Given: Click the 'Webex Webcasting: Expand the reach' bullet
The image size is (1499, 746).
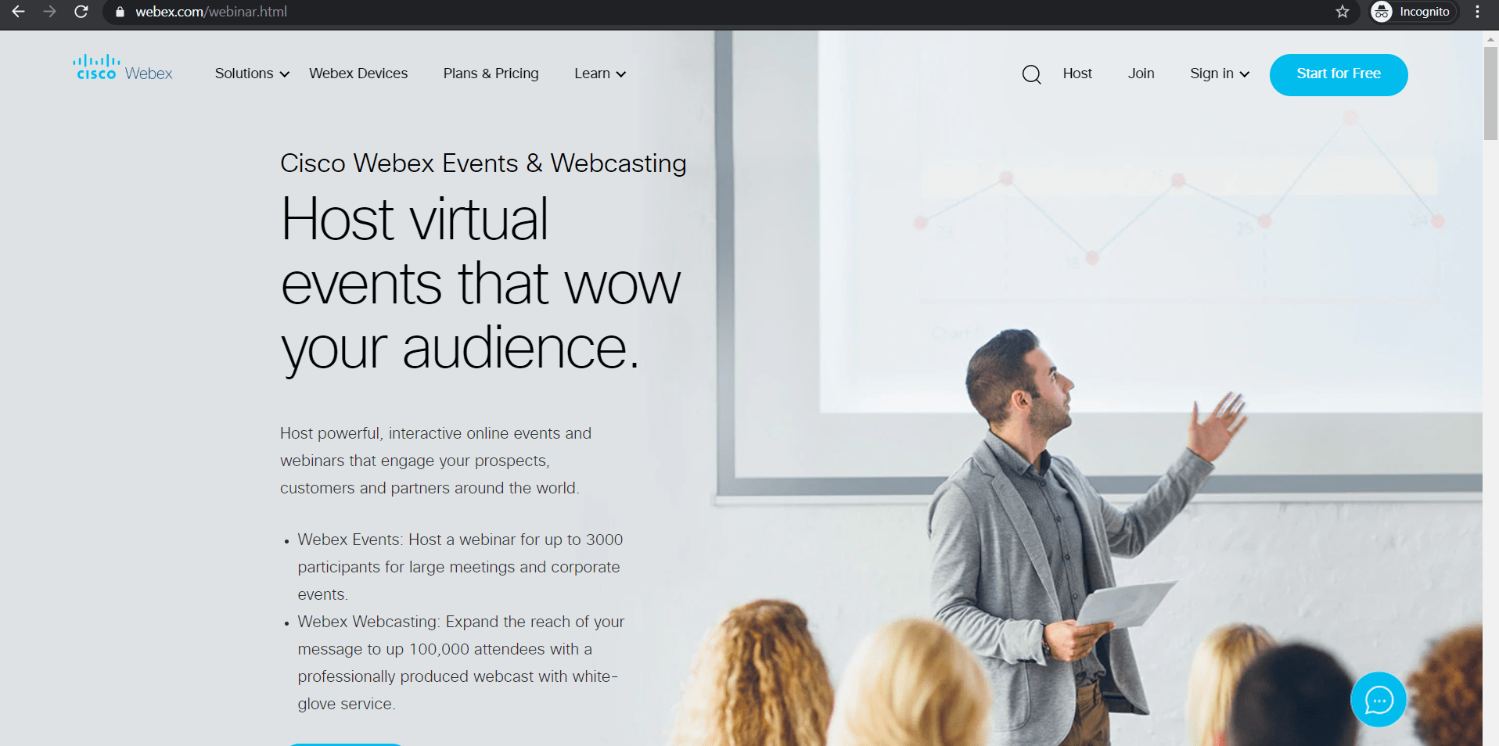Looking at the screenshot, I should (461, 662).
